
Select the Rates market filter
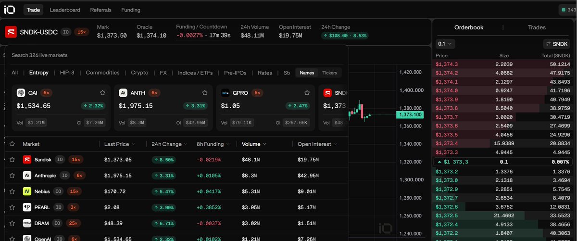coord(265,73)
